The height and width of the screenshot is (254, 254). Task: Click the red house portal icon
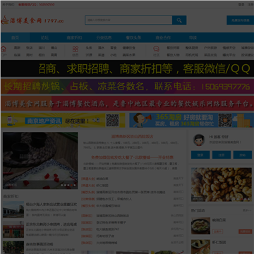coord(4,49)
